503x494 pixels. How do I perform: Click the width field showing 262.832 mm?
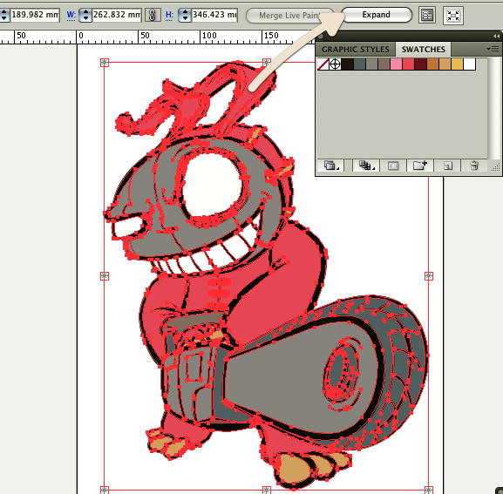click(117, 15)
